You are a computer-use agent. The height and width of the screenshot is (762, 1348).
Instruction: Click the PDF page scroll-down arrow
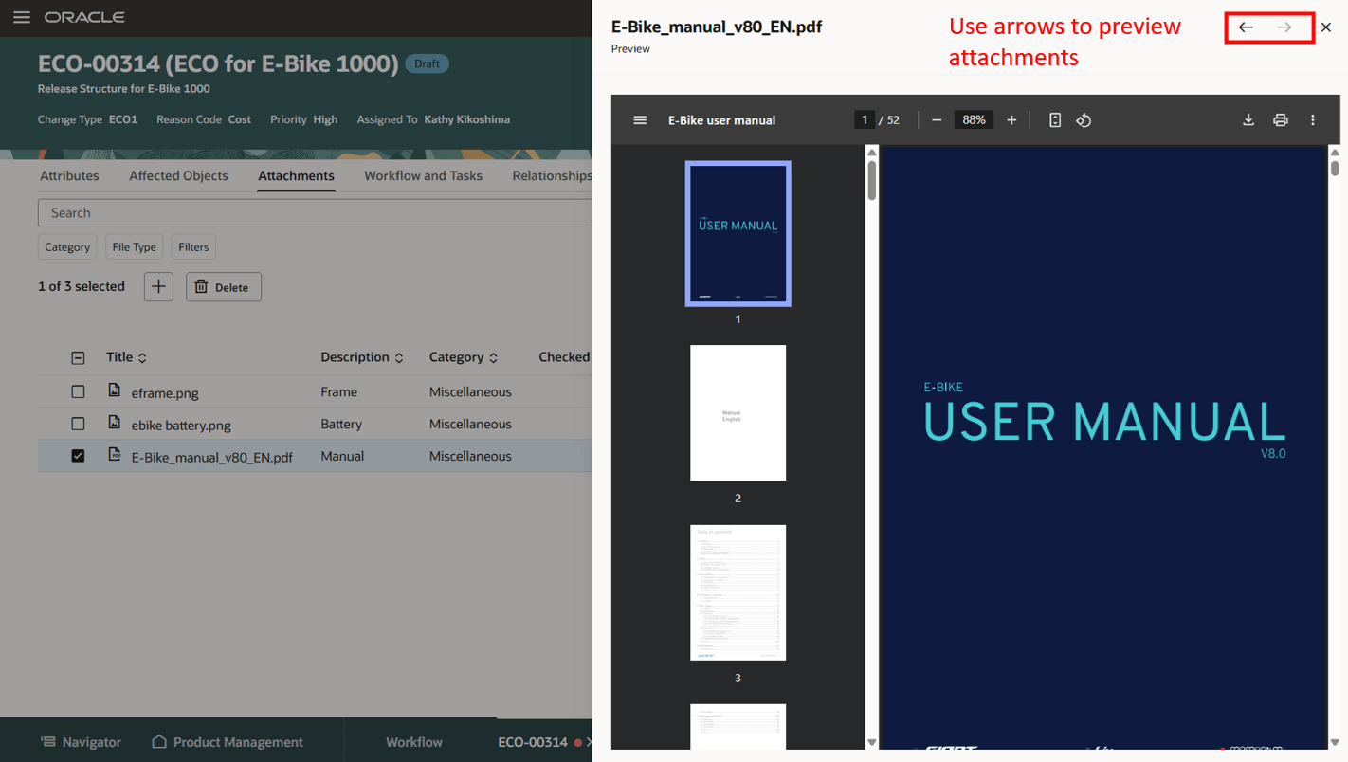pyautogui.click(x=1335, y=742)
